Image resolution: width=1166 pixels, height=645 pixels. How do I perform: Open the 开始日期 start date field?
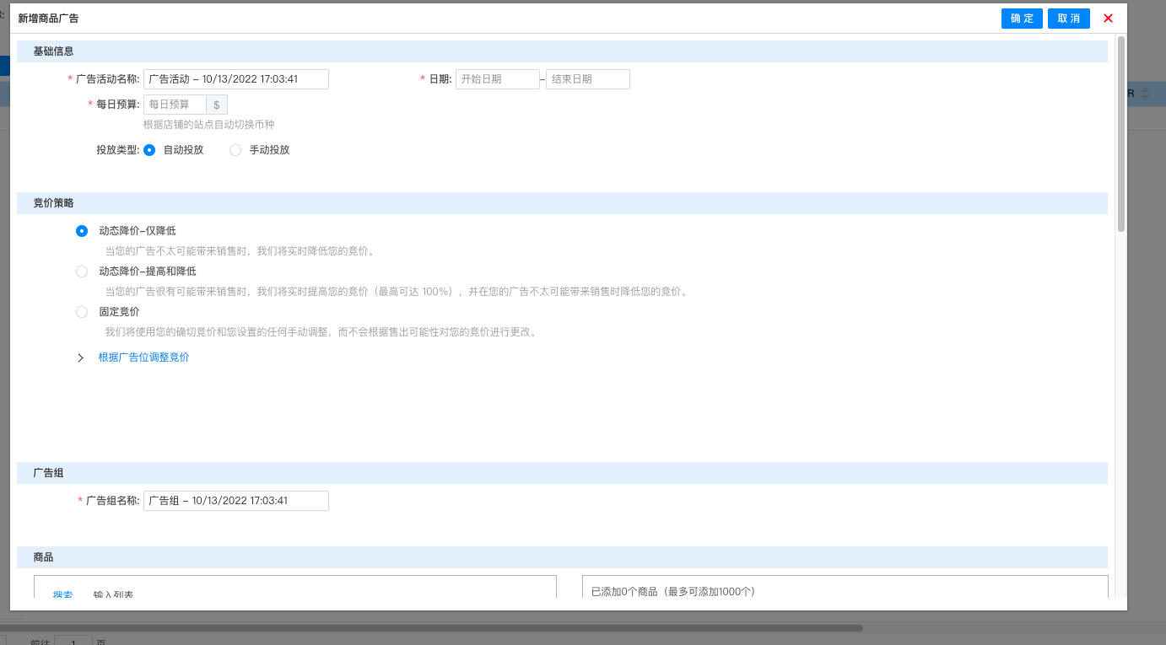click(498, 79)
